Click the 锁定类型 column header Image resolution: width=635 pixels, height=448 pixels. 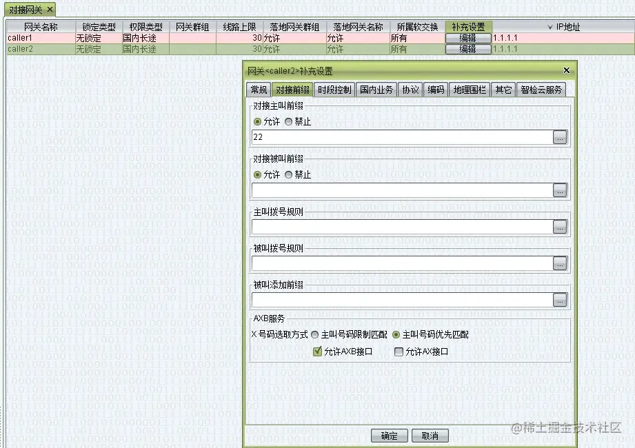pos(99,27)
